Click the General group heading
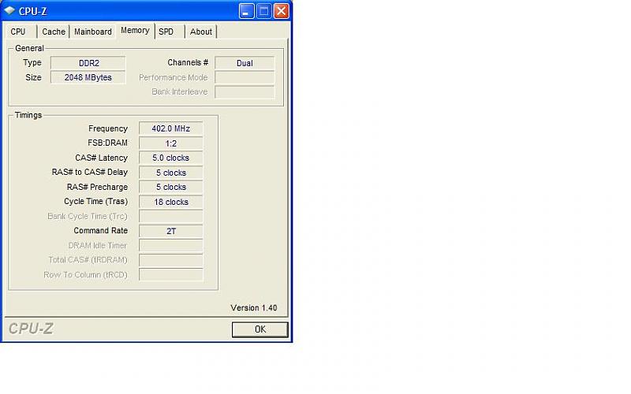 [x=29, y=48]
